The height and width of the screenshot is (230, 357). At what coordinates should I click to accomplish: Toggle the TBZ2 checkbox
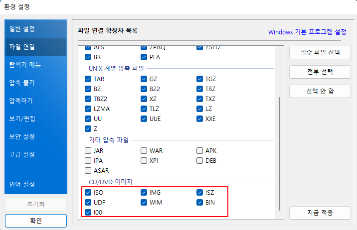pyautogui.click(x=88, y=99)
